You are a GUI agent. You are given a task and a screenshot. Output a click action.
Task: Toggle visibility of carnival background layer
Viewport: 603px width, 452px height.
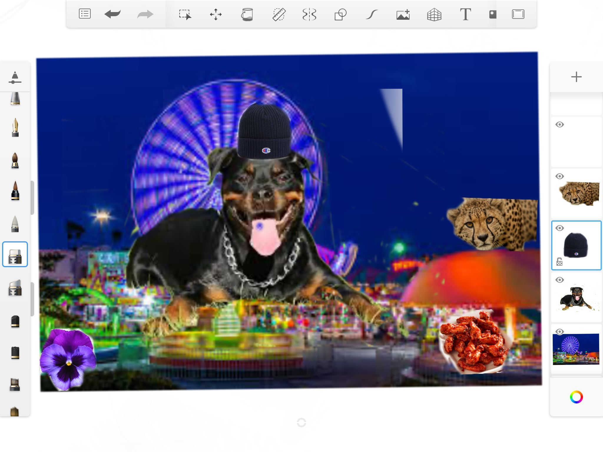tap(560, 332)
